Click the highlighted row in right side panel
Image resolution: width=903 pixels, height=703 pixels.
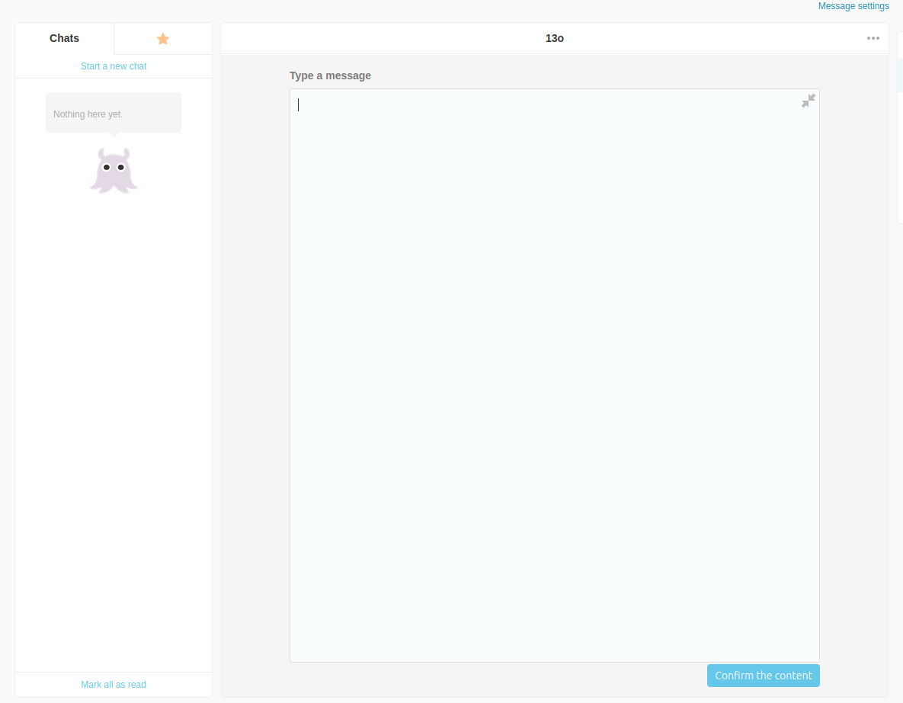900,76
